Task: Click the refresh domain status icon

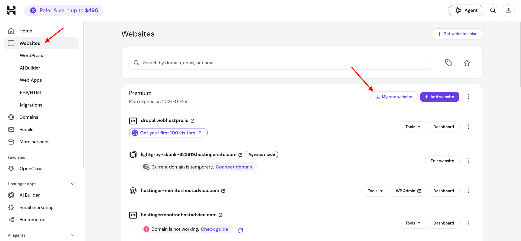Action: click(240, 230)
